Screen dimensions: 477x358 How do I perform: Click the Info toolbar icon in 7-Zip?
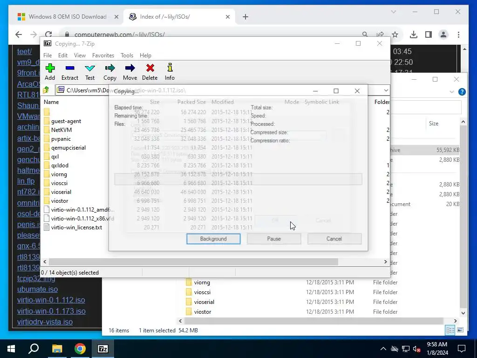click(170, 72)
